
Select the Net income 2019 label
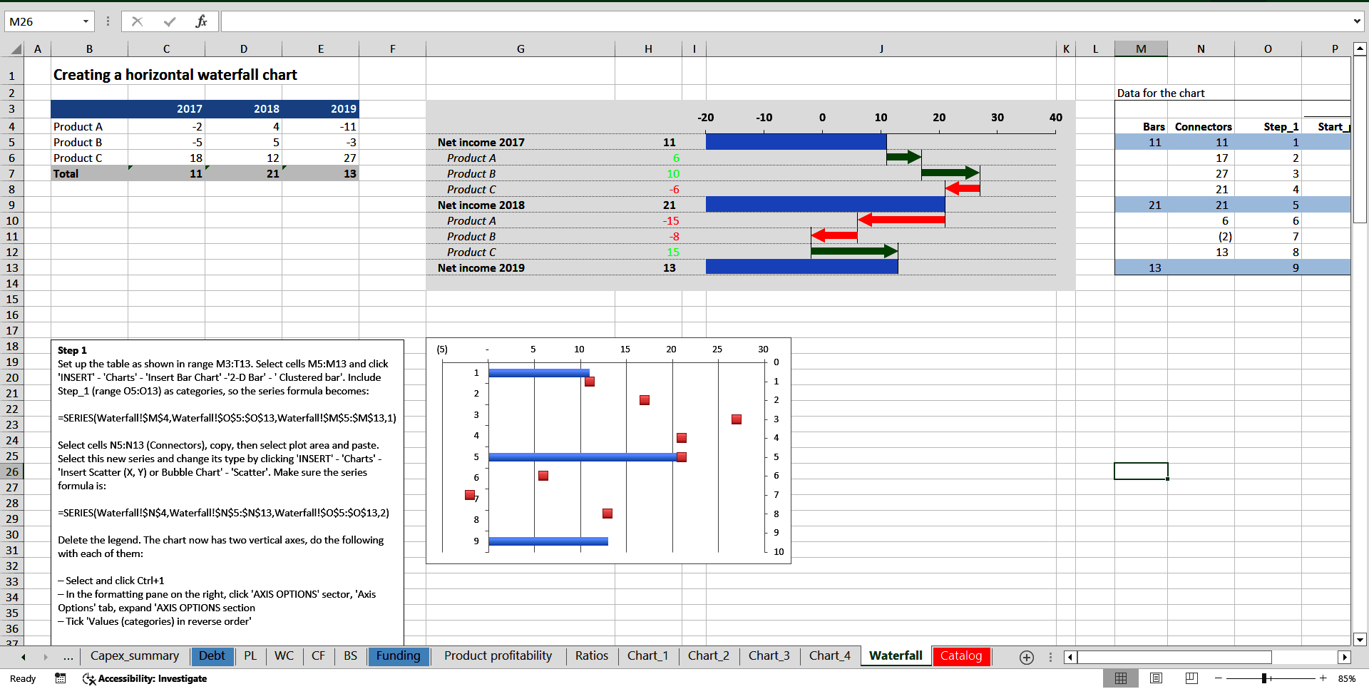tap(481, 267)
